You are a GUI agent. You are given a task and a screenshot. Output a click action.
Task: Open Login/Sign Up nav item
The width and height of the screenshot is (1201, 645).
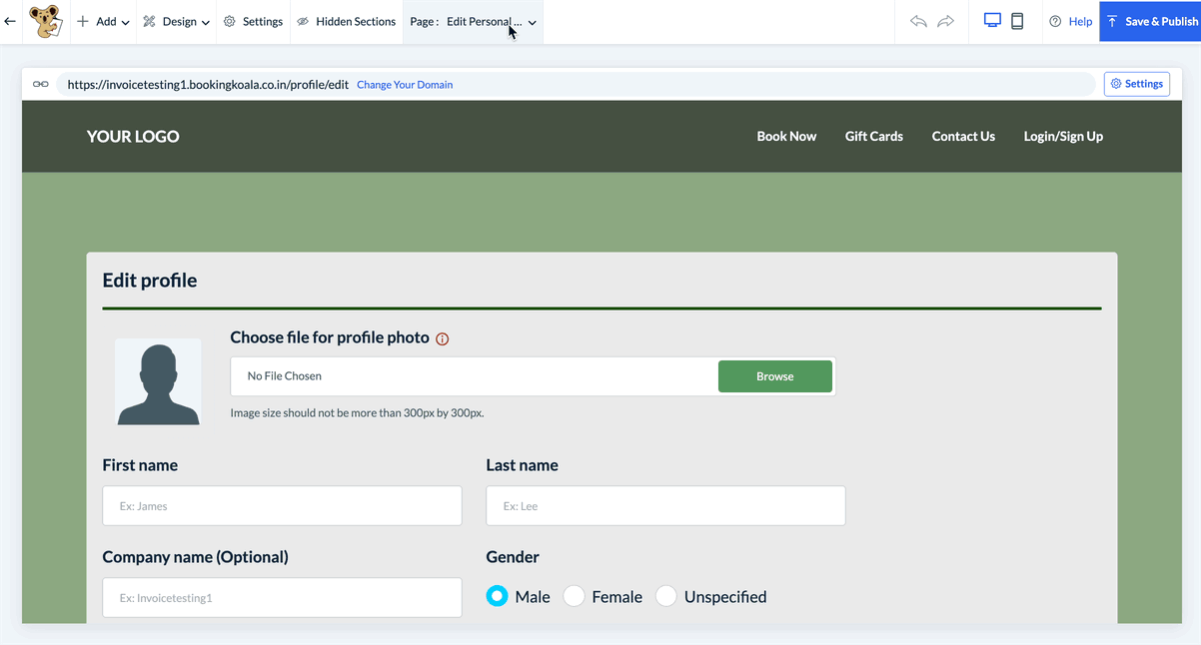(x=1063, y=137)
